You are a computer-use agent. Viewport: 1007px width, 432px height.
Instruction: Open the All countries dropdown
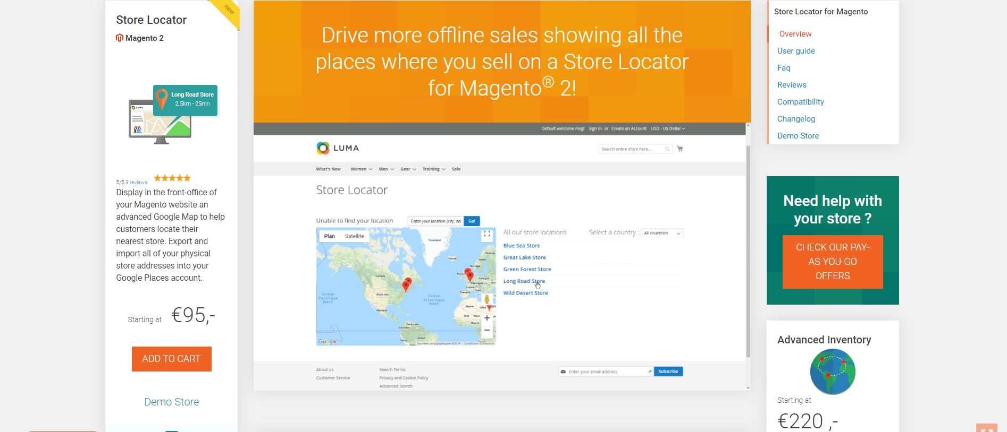[x=662, y=233]
